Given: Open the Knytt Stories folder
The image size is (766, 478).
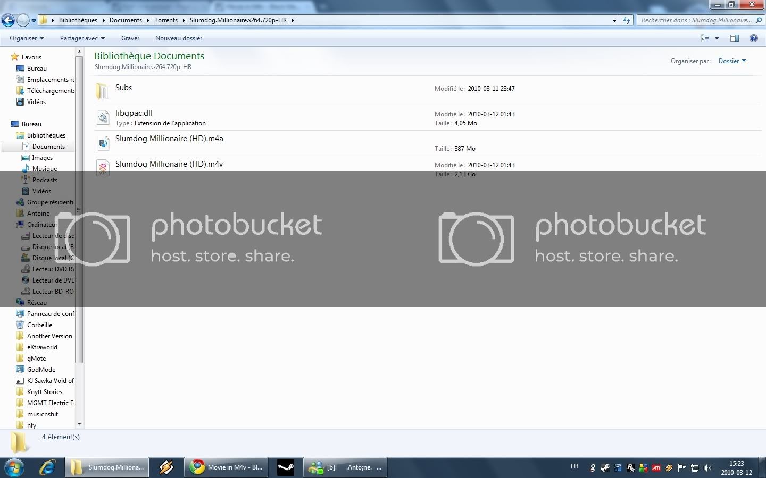Looking at the screenshot, I should coord(45,392).
